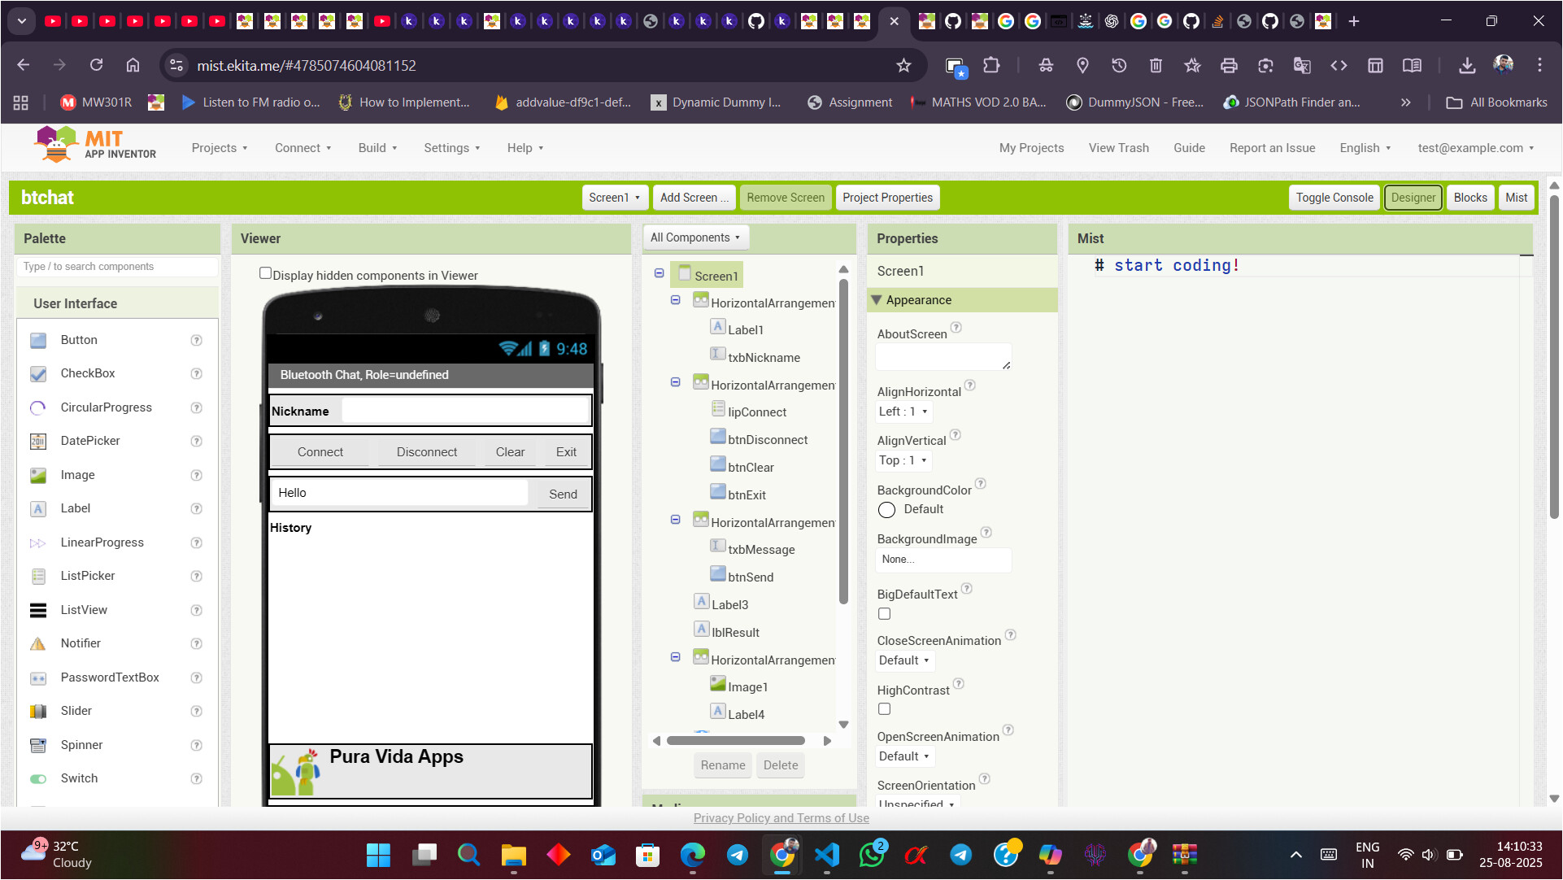
Task: Open Privacy Policy and Terms of Use link
Action: [781, 818]
